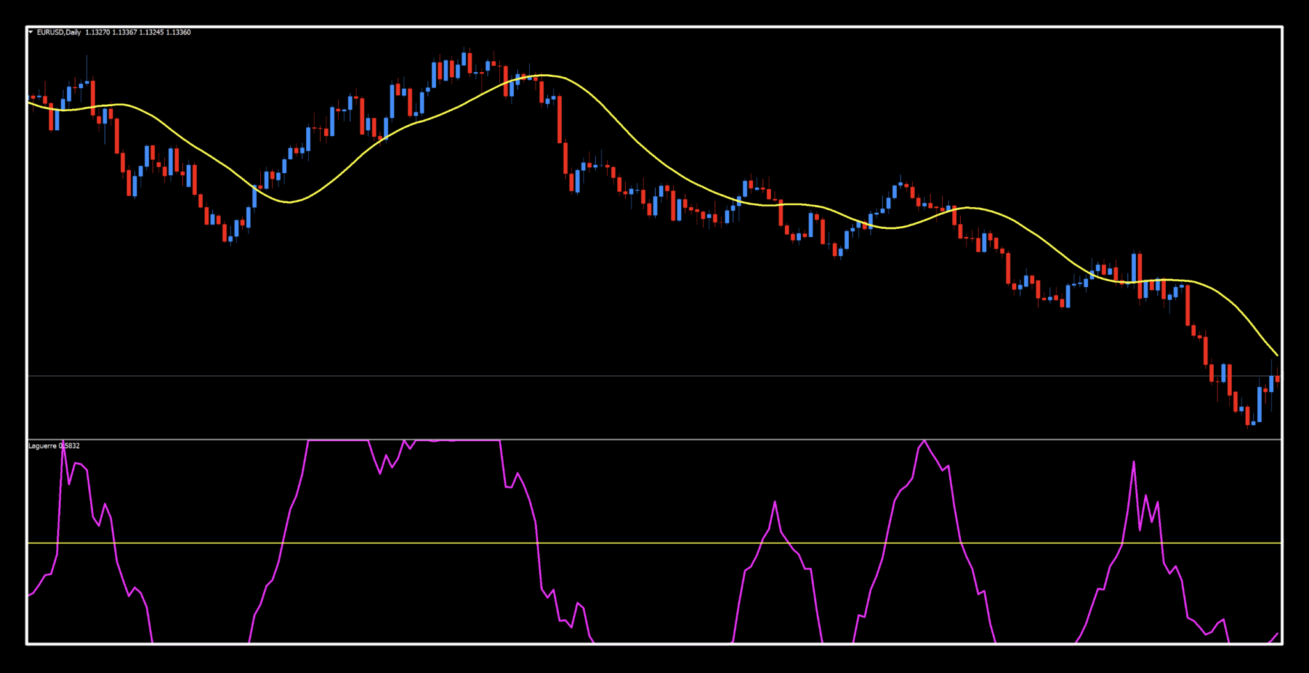The width and height of the screenshot is (1309, 673).
Task: Click the EURUSD,Daily chart label
Action: click(58, 31)
